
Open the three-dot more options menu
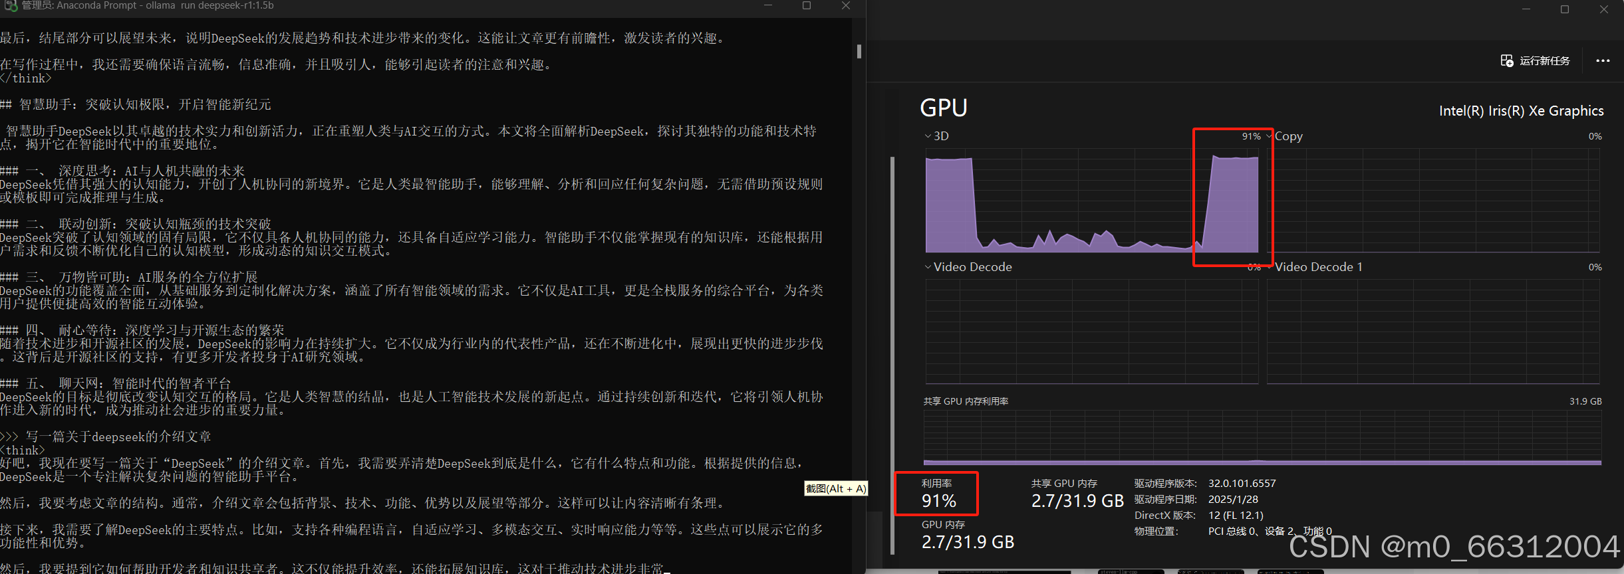pyautogui.click(x=1603, y=60)
